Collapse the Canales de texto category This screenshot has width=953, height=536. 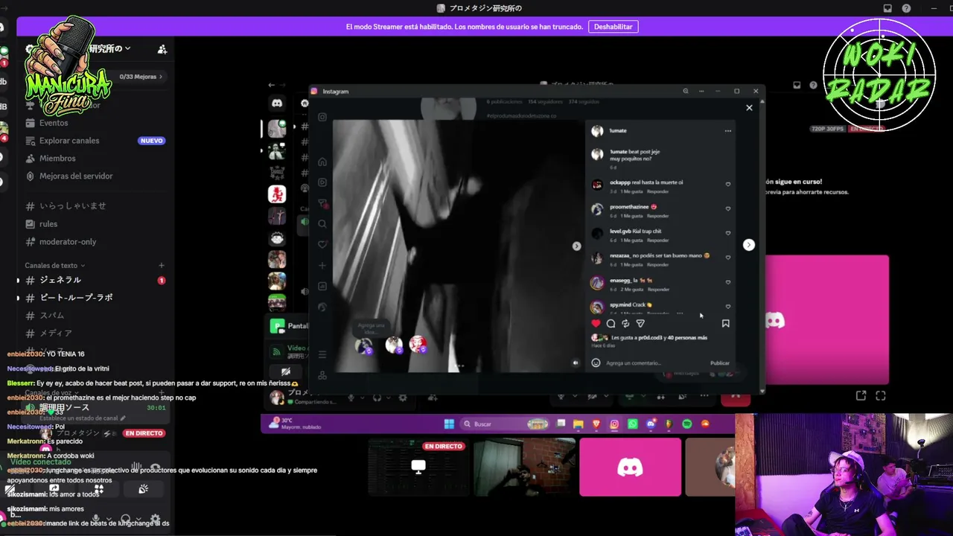coord(54,266)
